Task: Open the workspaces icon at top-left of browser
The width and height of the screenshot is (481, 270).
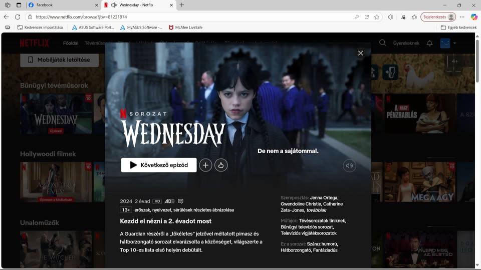Action: click(x=8, y=5)
